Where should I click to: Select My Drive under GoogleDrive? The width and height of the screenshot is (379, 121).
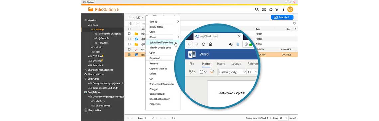point(100,101)
